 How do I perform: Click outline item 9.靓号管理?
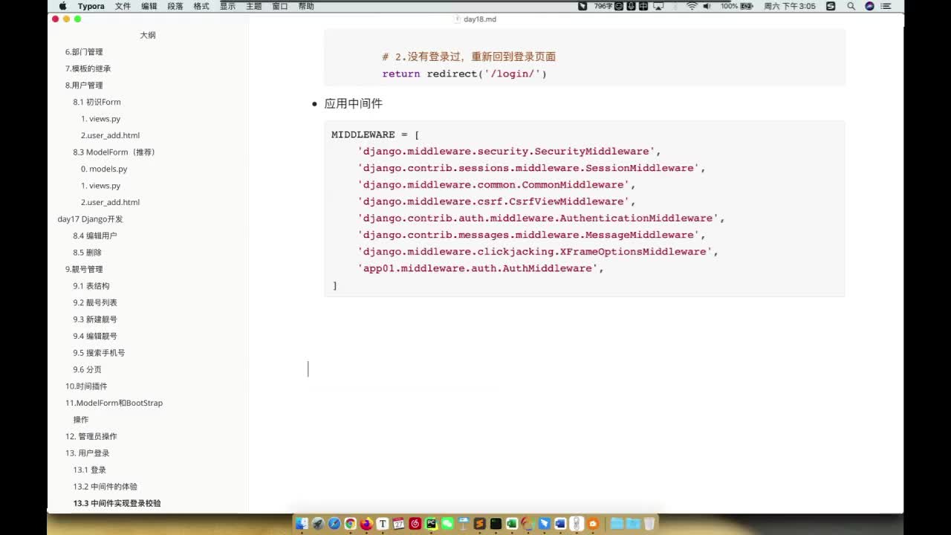point(84,269)
